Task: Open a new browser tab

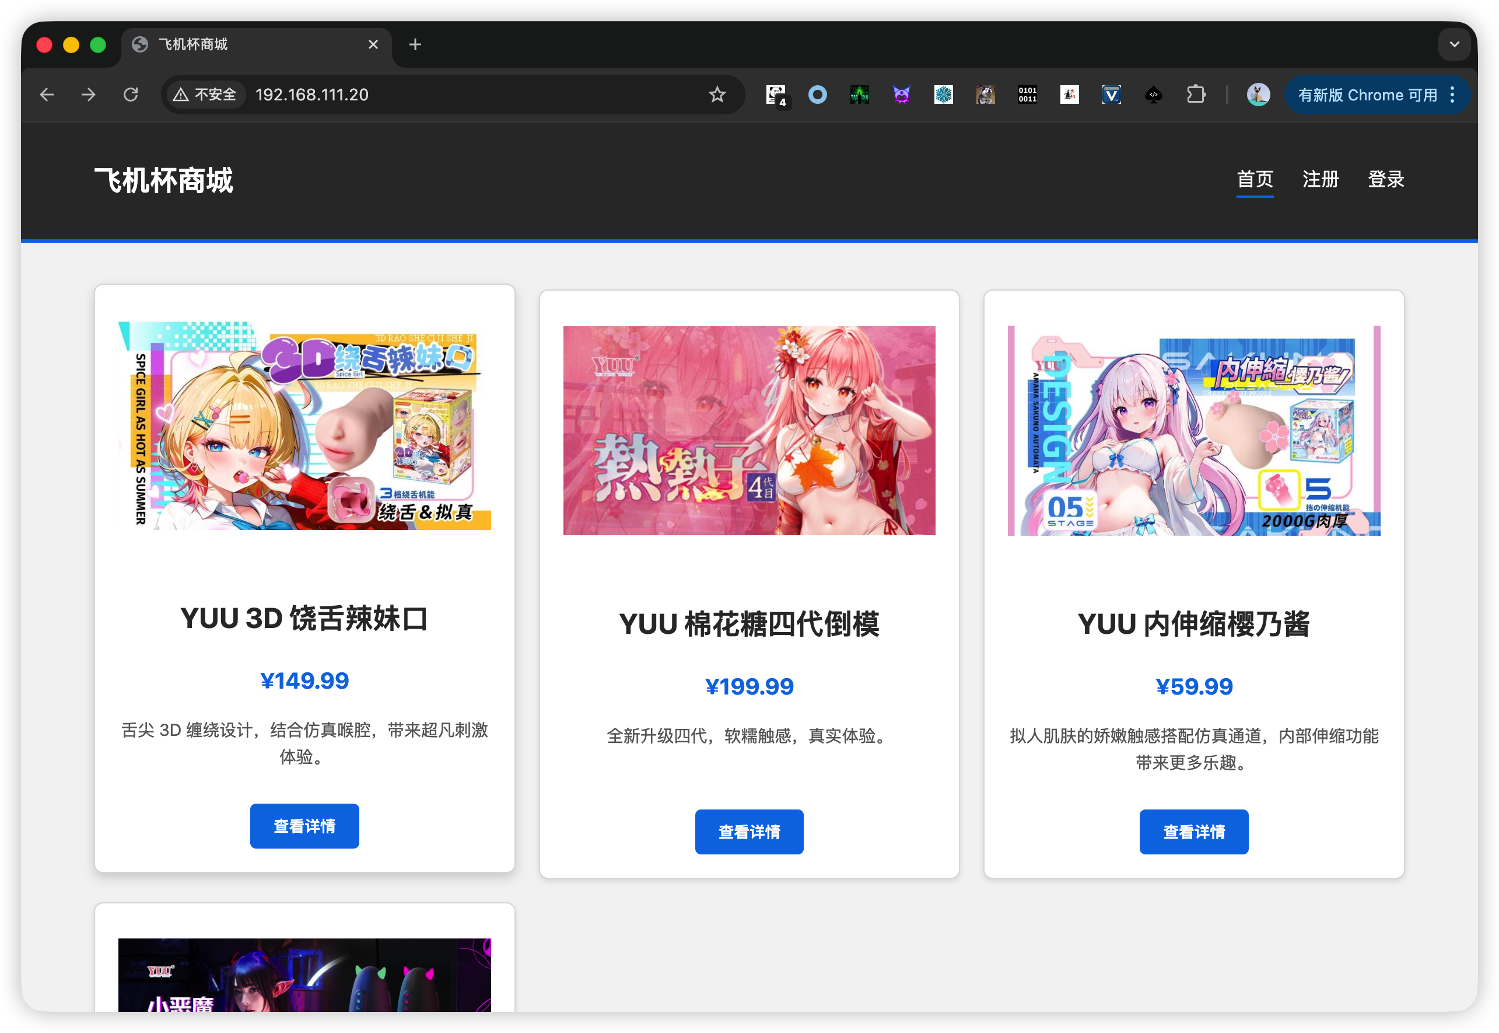Action: [415, 45]
